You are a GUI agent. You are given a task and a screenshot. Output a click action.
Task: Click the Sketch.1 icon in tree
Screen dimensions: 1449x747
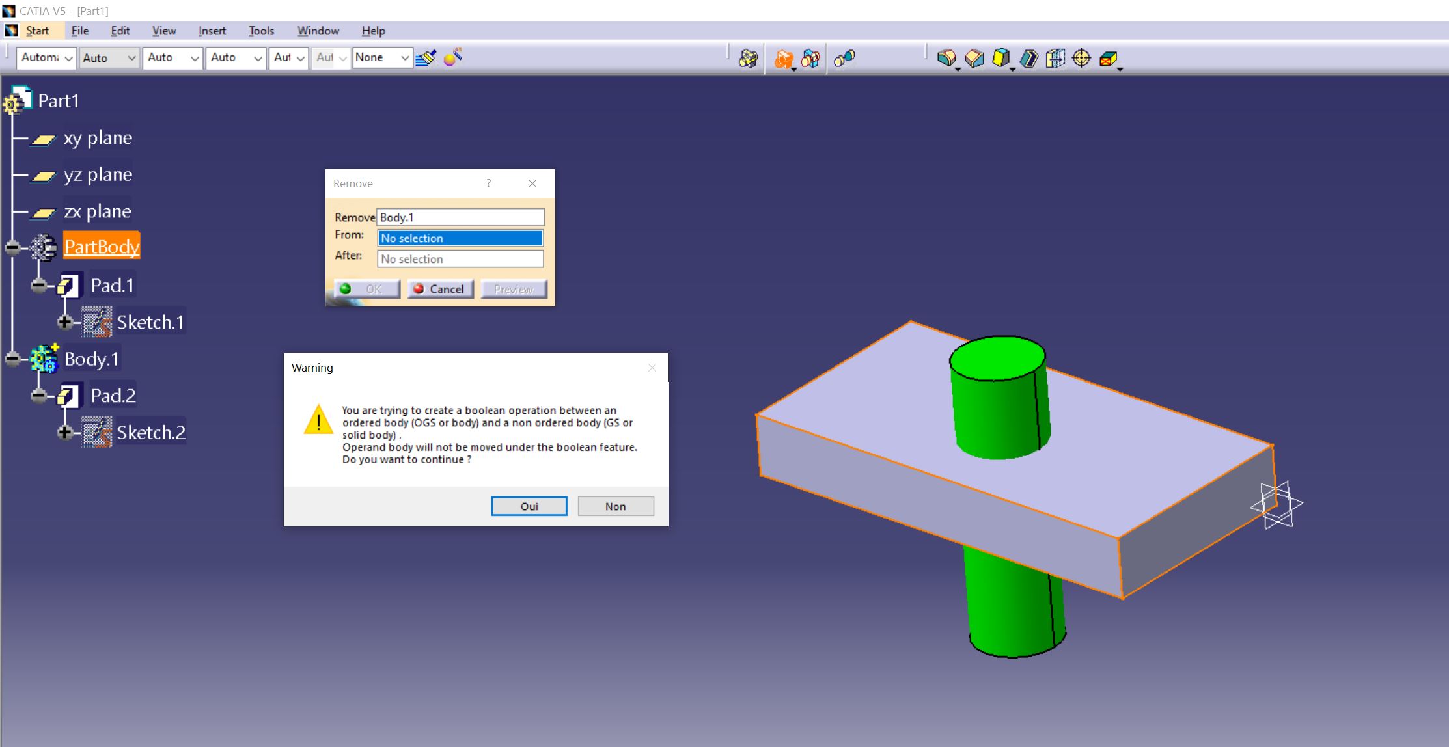[96, 322]
